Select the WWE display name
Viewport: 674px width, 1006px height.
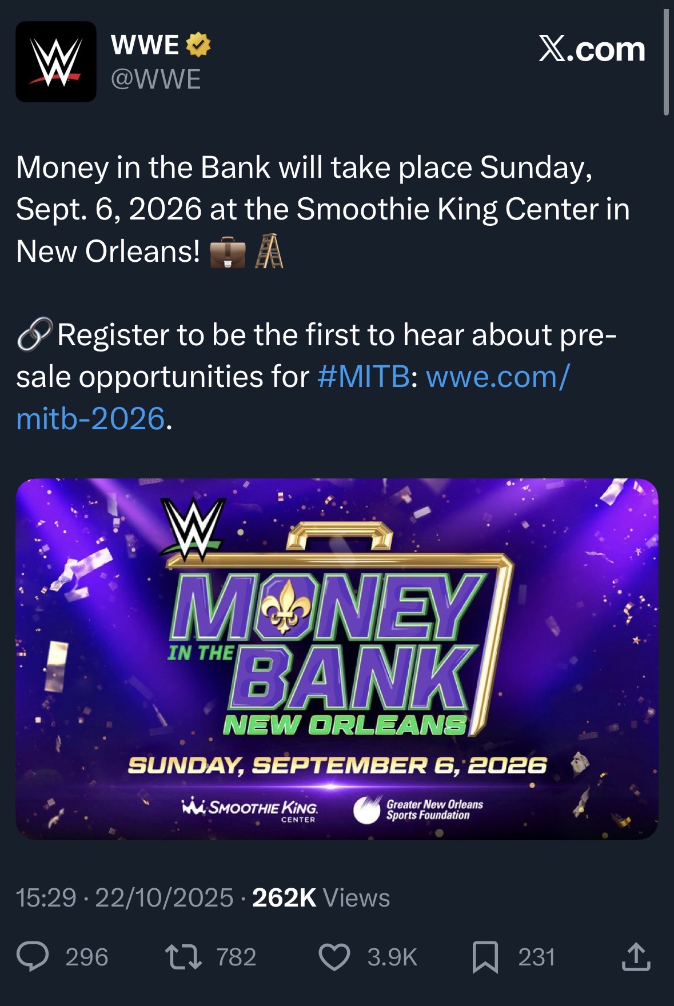point(145,45)
